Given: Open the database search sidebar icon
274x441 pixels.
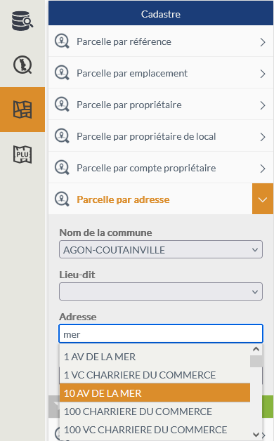Looking at the screenshot, I should pyautogui.click(x=22, y=21).
